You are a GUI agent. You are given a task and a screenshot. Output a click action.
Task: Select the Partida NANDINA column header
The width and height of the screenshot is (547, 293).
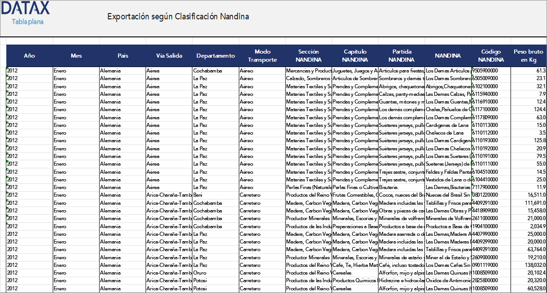(x=401, y=56)
